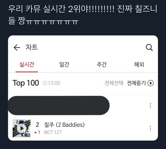Select the 실시간 tab
The height and width of the screenshot is (149, 166).
[x=27, y=64]
